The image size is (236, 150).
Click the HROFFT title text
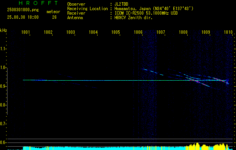pos(39,3)
